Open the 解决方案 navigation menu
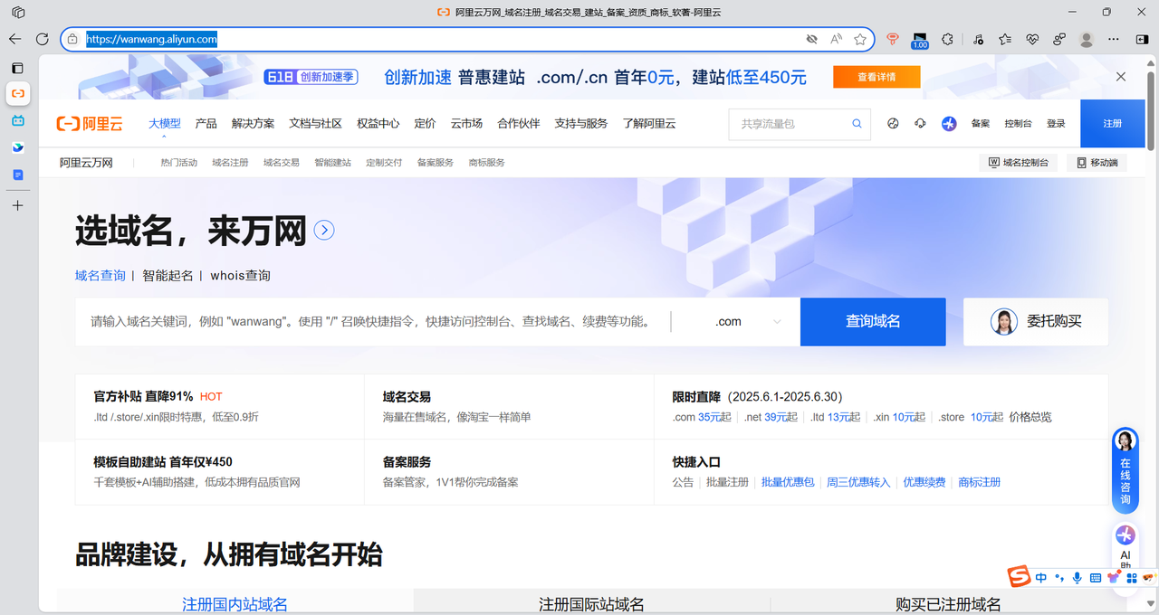The width and height of the screenshot is (1159, 615). point(253,124)
